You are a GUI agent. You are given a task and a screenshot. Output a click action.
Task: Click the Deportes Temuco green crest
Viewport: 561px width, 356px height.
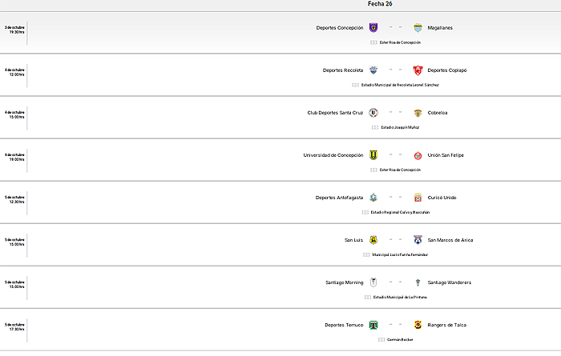[373, 325]
